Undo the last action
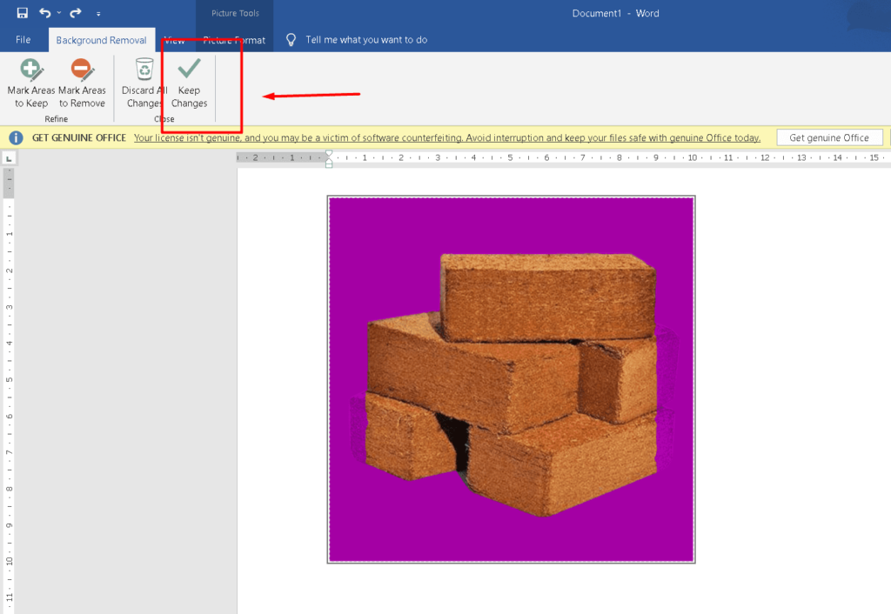891x614 pixels. (x=44, y=13)
